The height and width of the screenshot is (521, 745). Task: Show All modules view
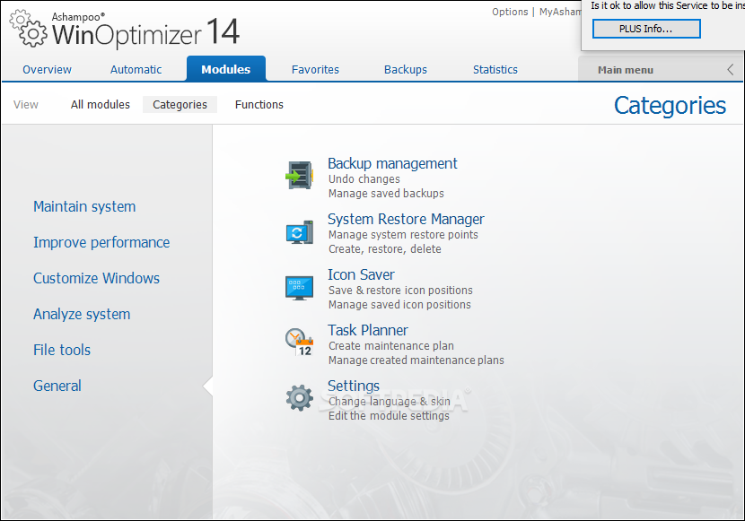pyautogui.click(x=101, y=104)
